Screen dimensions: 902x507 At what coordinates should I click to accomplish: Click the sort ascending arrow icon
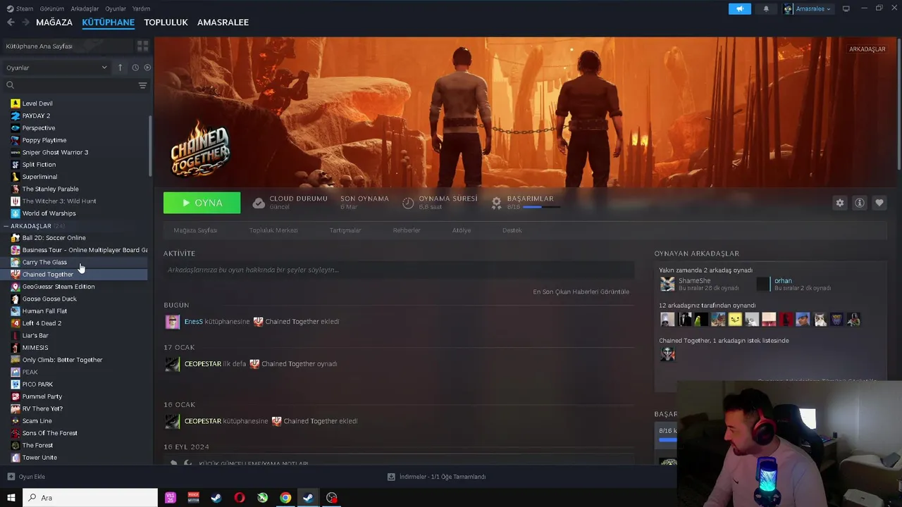click(120, 68)
